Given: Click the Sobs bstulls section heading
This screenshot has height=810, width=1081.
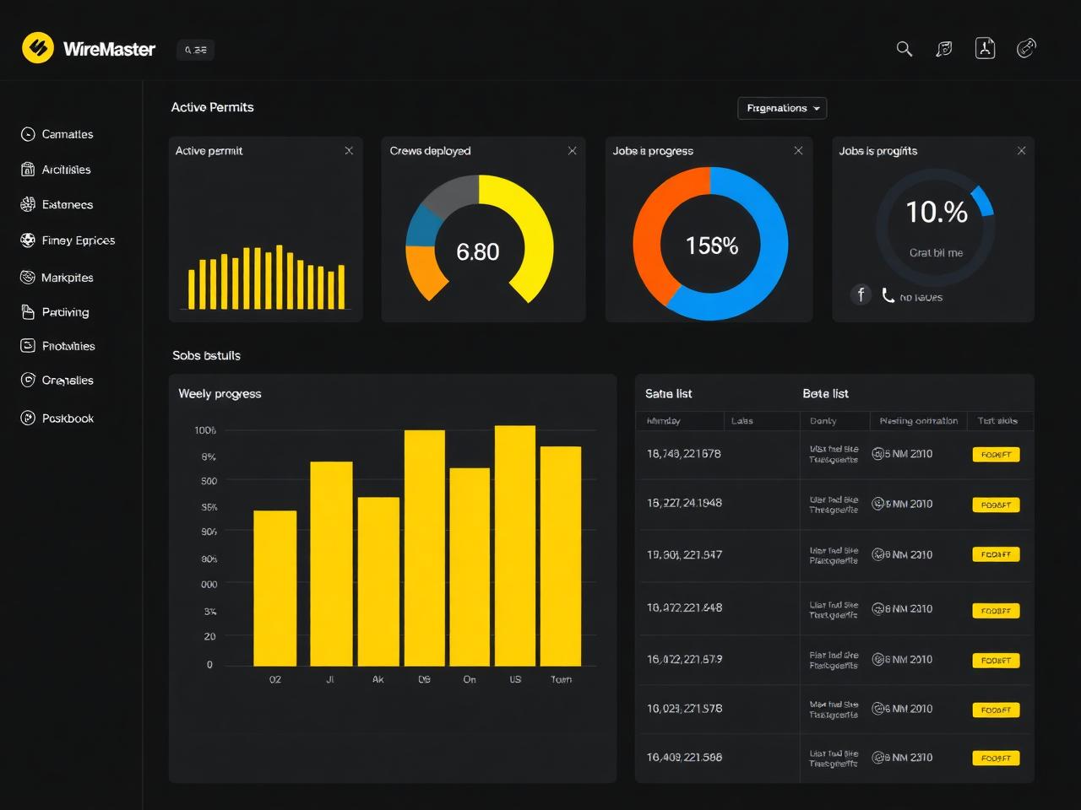Looking at the screenshot, I should tap(206, 355).
